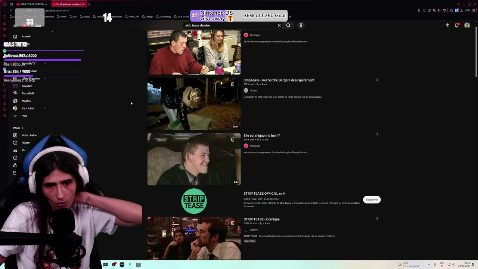
Task: Open Vincent channel link
Action: pyautogui.click(x=253, y=90)
